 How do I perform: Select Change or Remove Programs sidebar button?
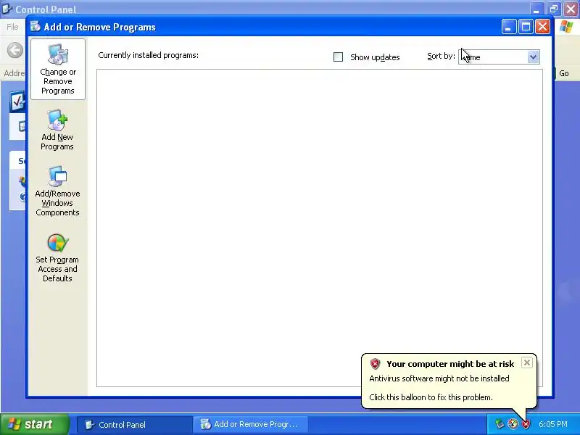pos(58,69)
